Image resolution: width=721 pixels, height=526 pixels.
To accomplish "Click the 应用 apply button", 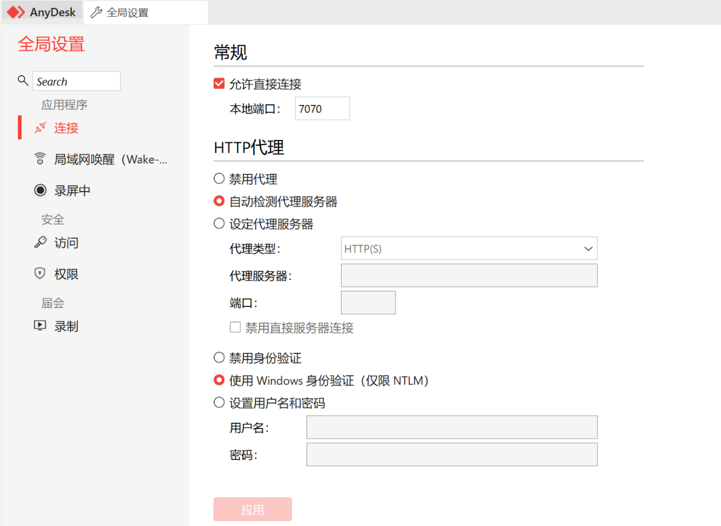I will [253, 509].
